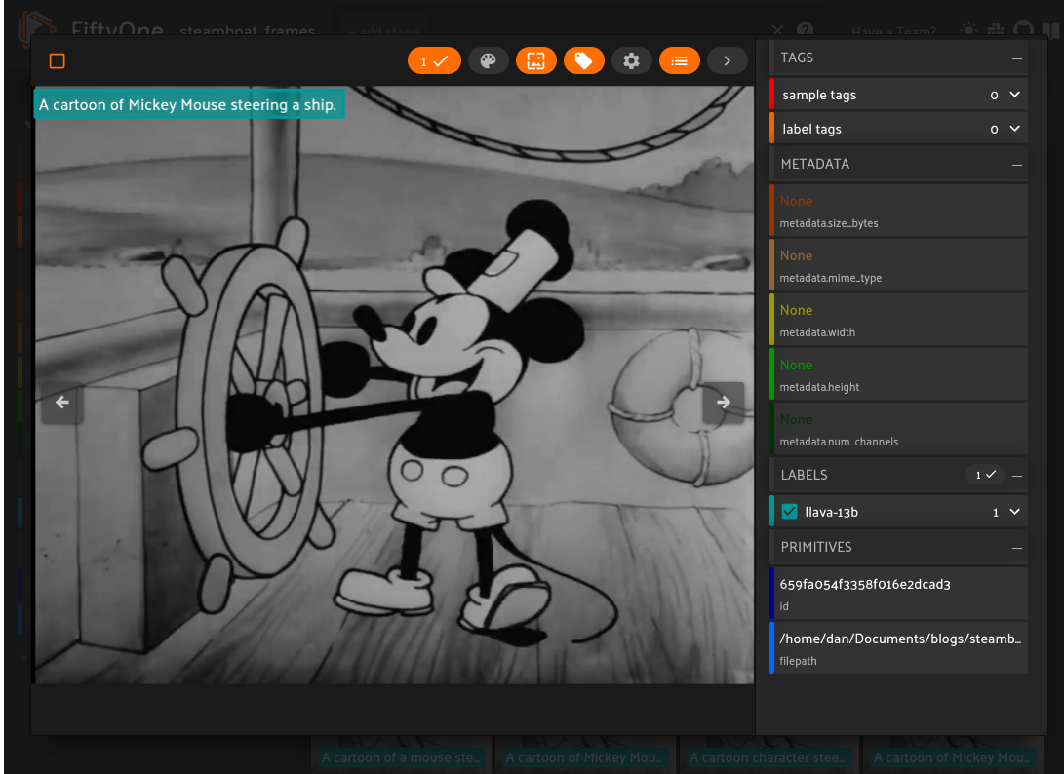Click the label tags row
Screen dimensions: 1064x774
pyautogui.click(x=898, y=129)
